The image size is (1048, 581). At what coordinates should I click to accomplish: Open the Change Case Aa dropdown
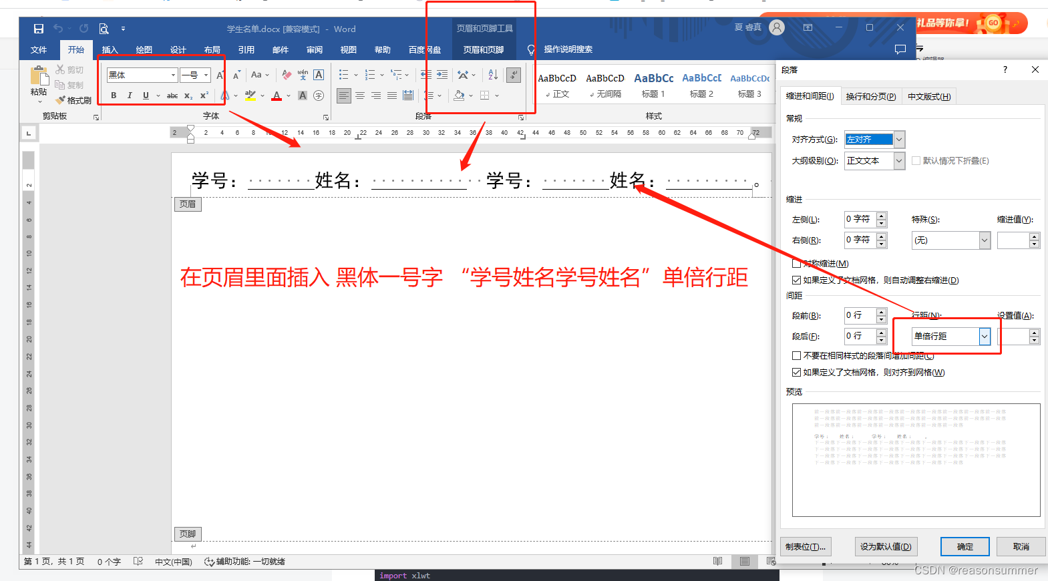click(x=260, y=75)
